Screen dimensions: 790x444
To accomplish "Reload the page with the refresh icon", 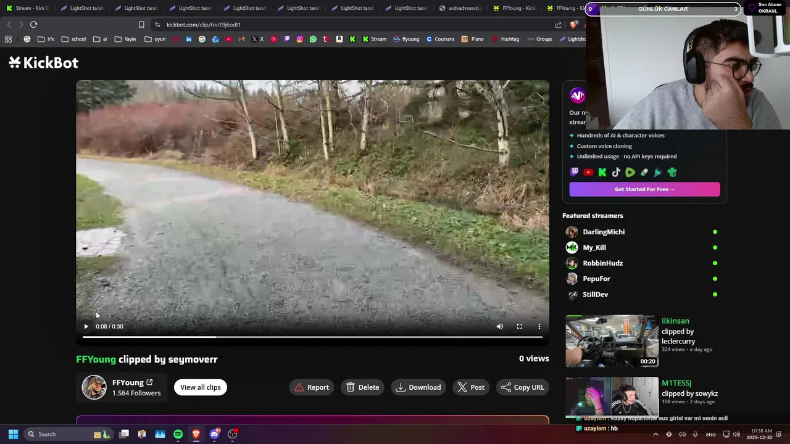I will click(33, 25).
